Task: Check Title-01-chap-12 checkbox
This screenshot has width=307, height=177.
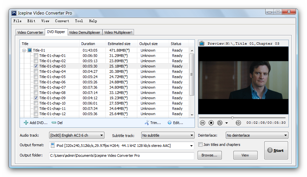Action: 36,113
